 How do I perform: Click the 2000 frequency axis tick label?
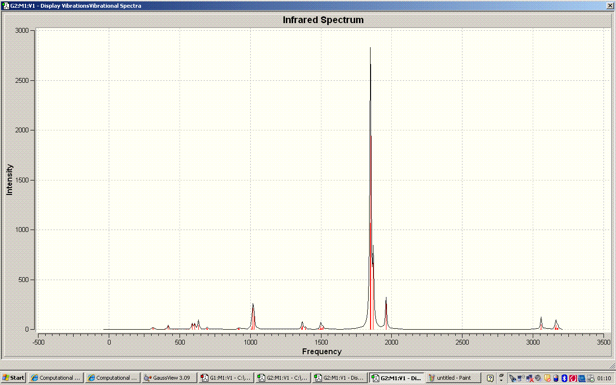[x=391, y=342]
